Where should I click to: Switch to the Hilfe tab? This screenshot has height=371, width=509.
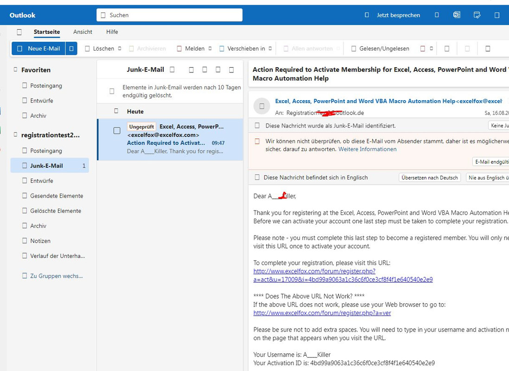[112, 32]
